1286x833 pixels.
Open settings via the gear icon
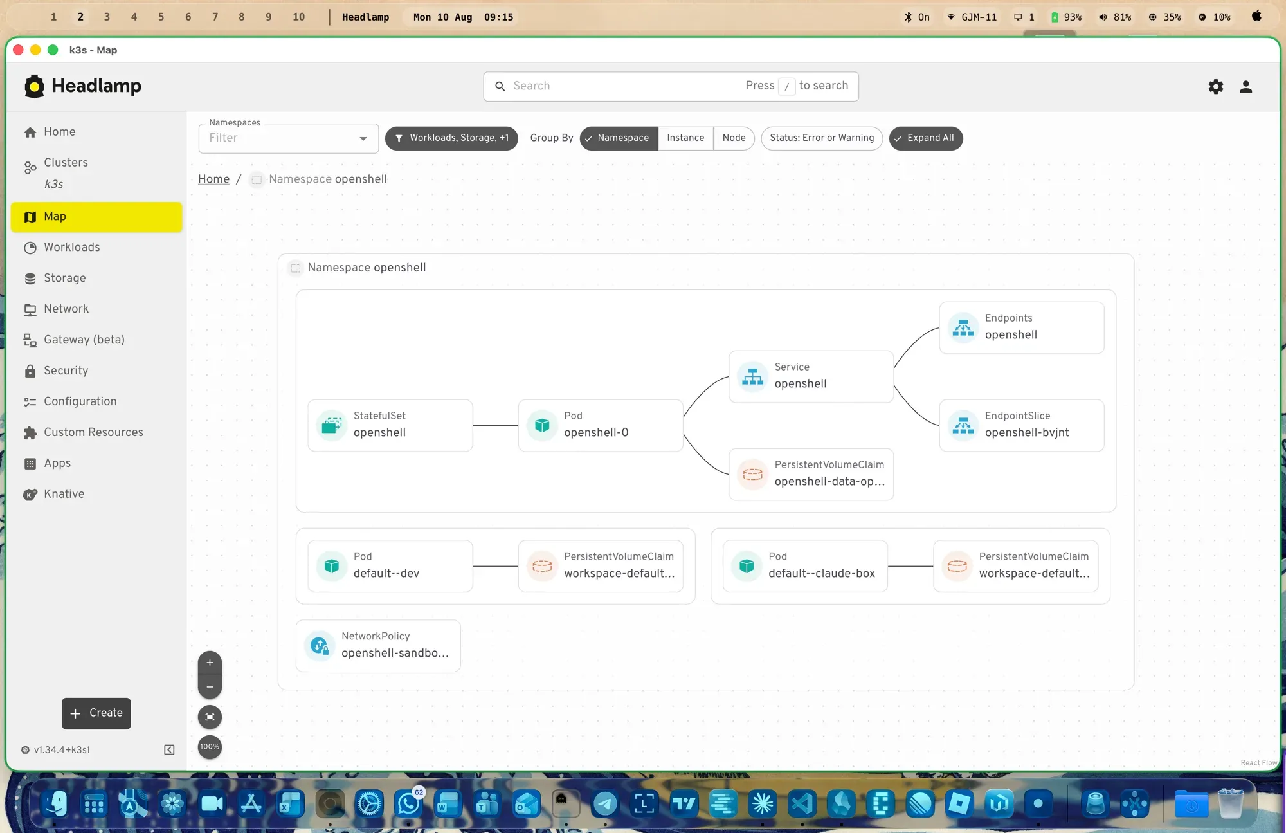(x=1215, y=86)
